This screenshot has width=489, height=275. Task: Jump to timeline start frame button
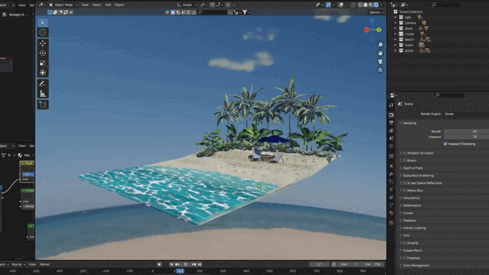click(x=172, y=264)
